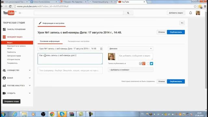The width and height of the screenshot is (208, 117).
Task: Click the icon inside the title field
Action: tap(101, 49)
